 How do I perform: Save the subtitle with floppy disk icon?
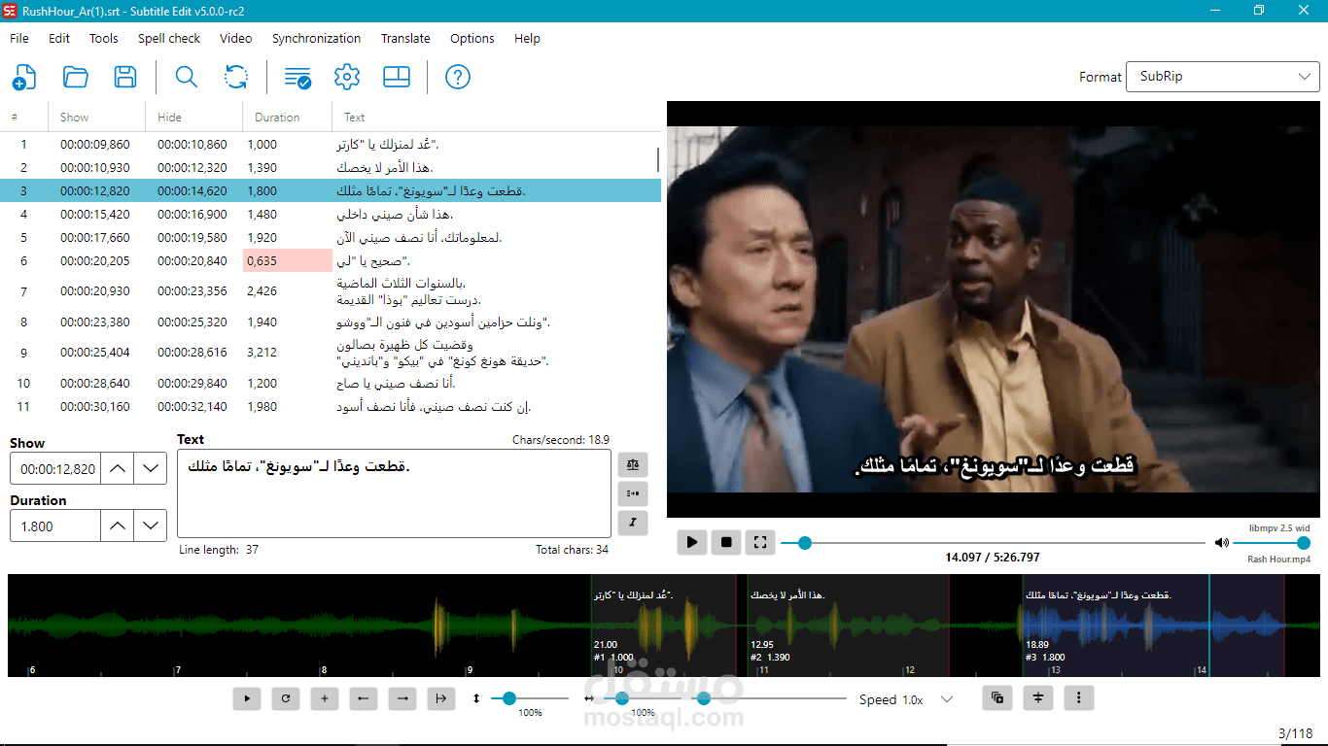click(125, 77)
